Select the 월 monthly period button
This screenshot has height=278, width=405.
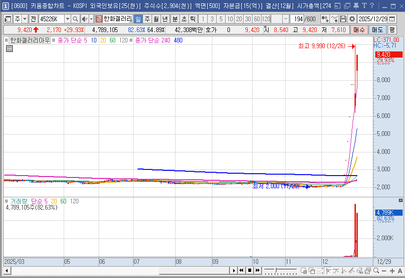coord(156,19)
